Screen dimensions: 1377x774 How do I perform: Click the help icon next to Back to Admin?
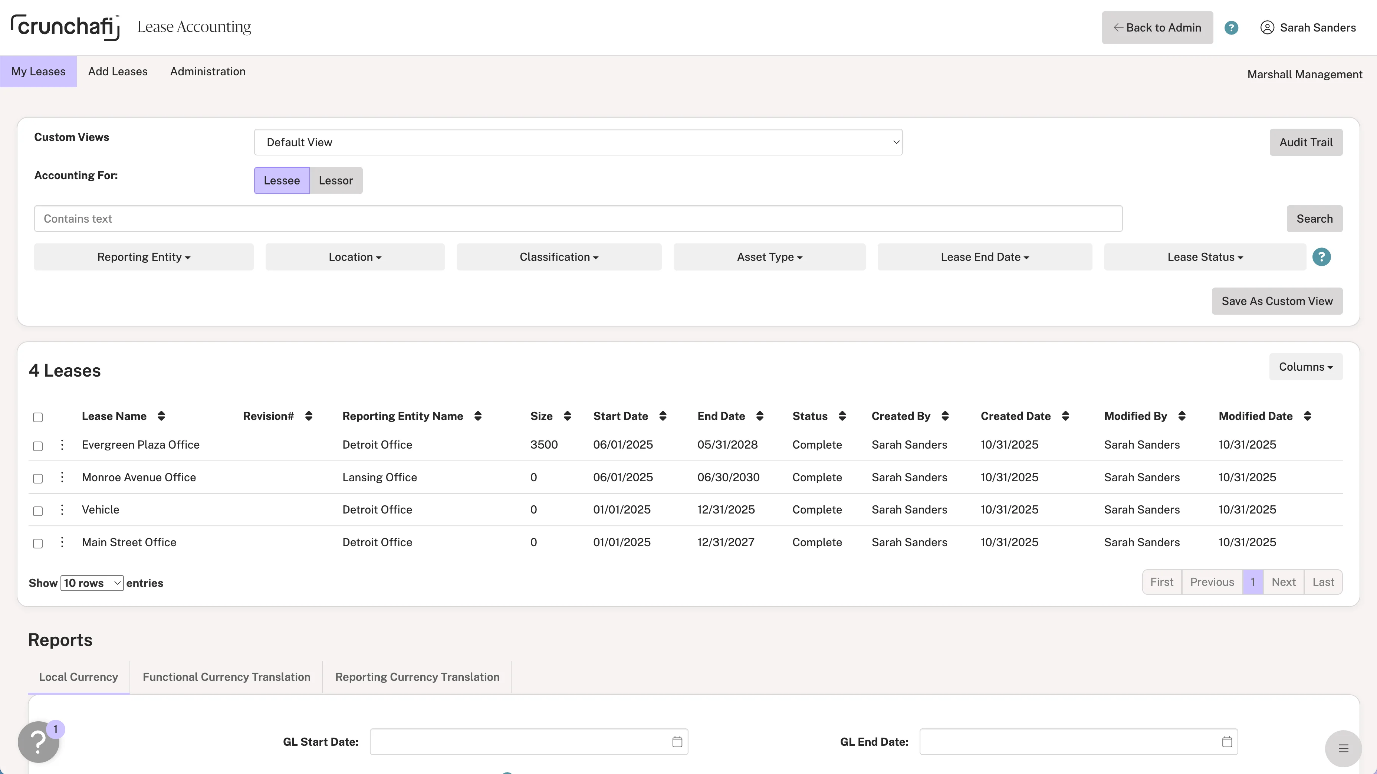(x=1231, y=28)
